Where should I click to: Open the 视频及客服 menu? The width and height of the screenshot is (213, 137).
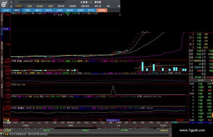point(85,6)
